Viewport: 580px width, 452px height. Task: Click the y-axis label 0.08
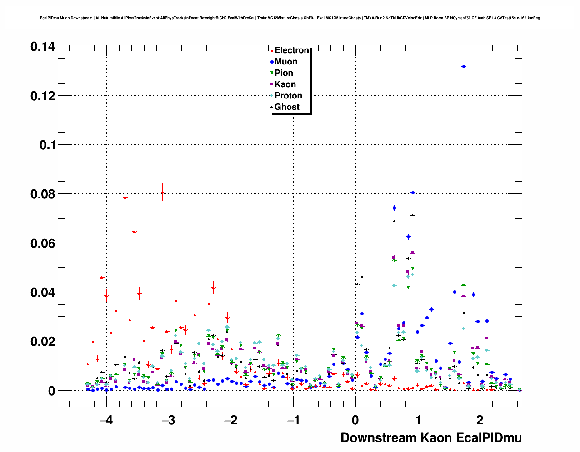coord(43,194)
